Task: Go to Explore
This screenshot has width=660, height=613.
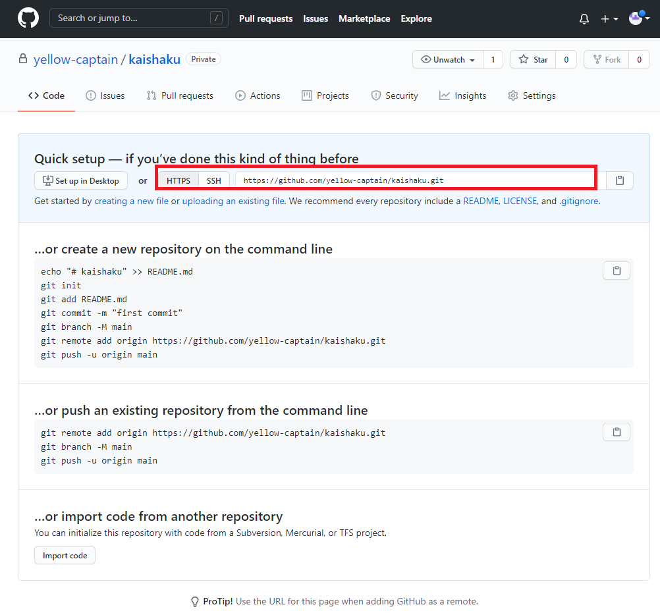Action: tap(416, 19)
